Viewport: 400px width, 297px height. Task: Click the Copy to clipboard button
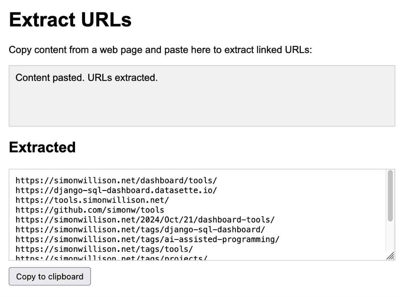click(50, 277)
